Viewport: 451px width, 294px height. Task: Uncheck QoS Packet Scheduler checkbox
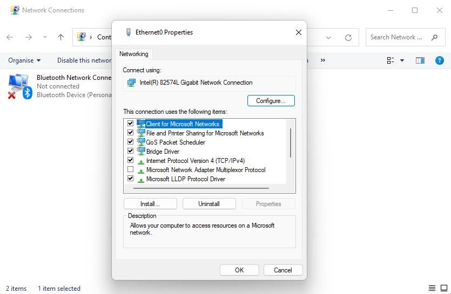click(x=130, y=142)
